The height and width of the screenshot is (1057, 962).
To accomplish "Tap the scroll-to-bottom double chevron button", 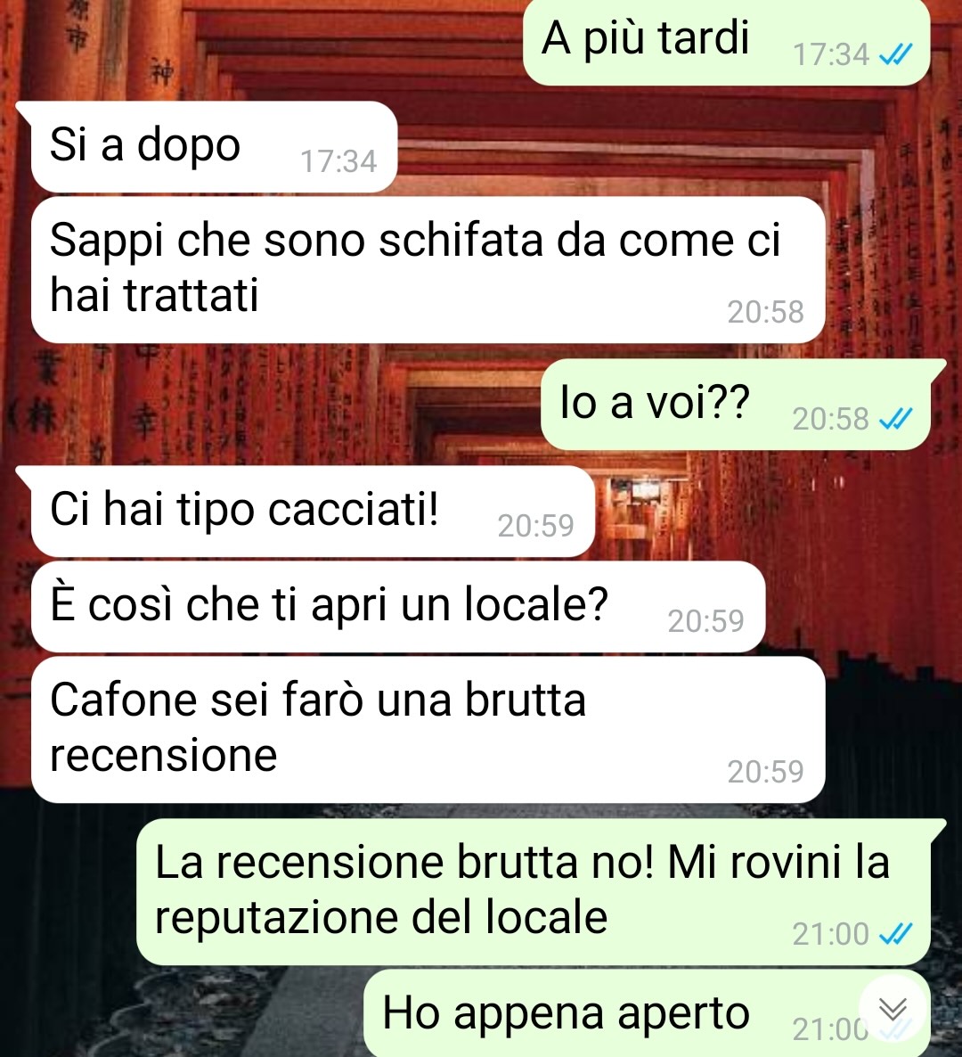I will pyautogui.click(x=893, y=1009).
